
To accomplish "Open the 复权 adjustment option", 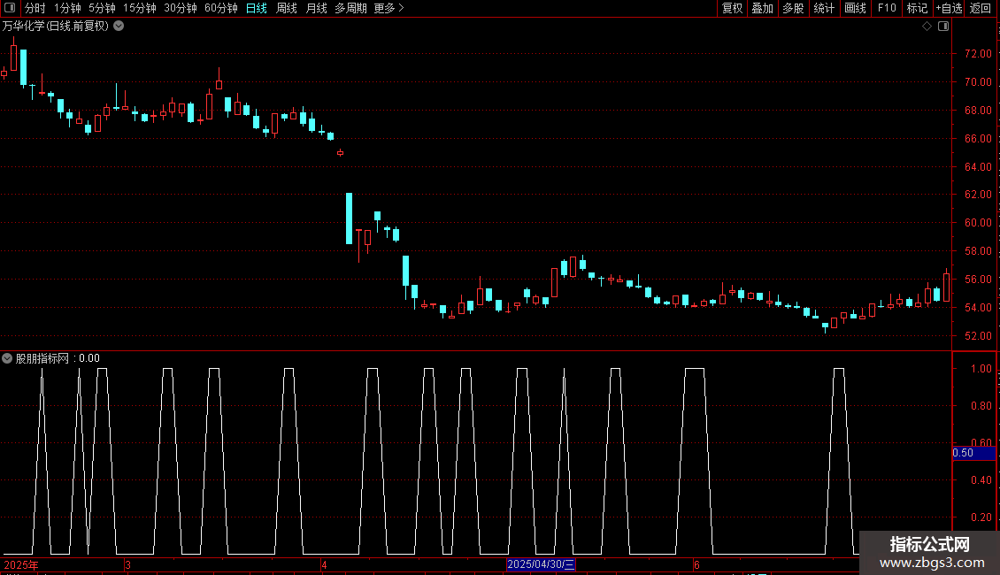I will 732,8.
